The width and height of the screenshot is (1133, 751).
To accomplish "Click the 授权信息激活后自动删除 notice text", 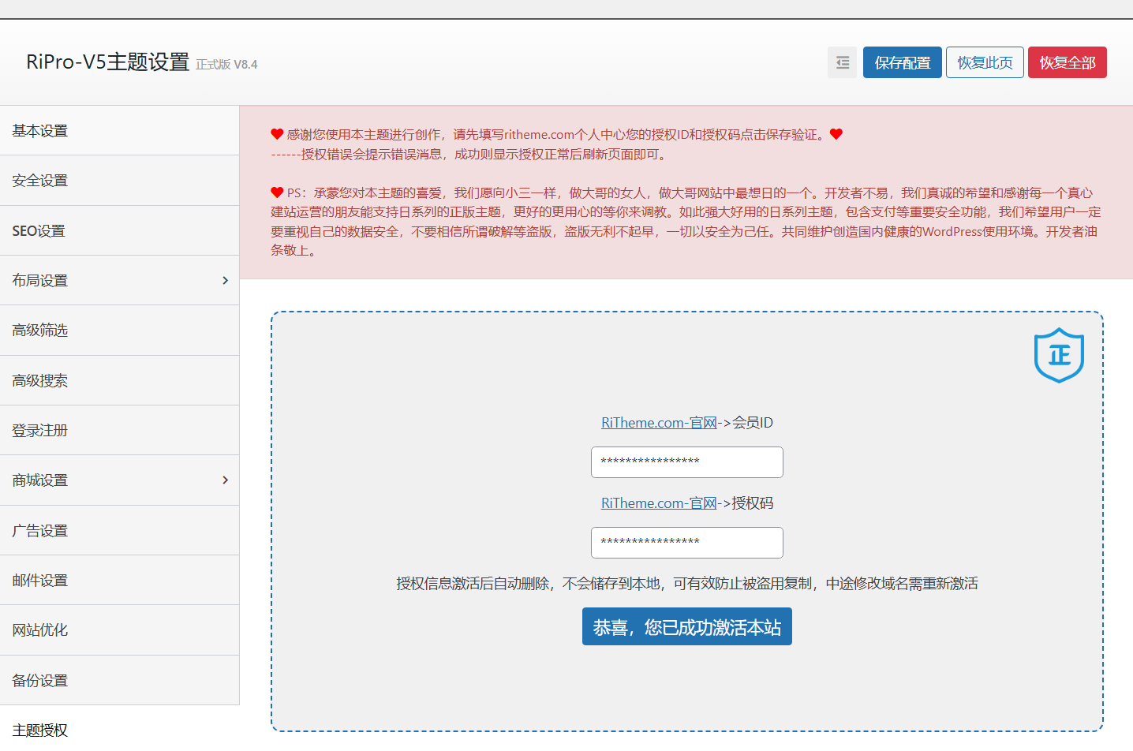I will 687,584.
